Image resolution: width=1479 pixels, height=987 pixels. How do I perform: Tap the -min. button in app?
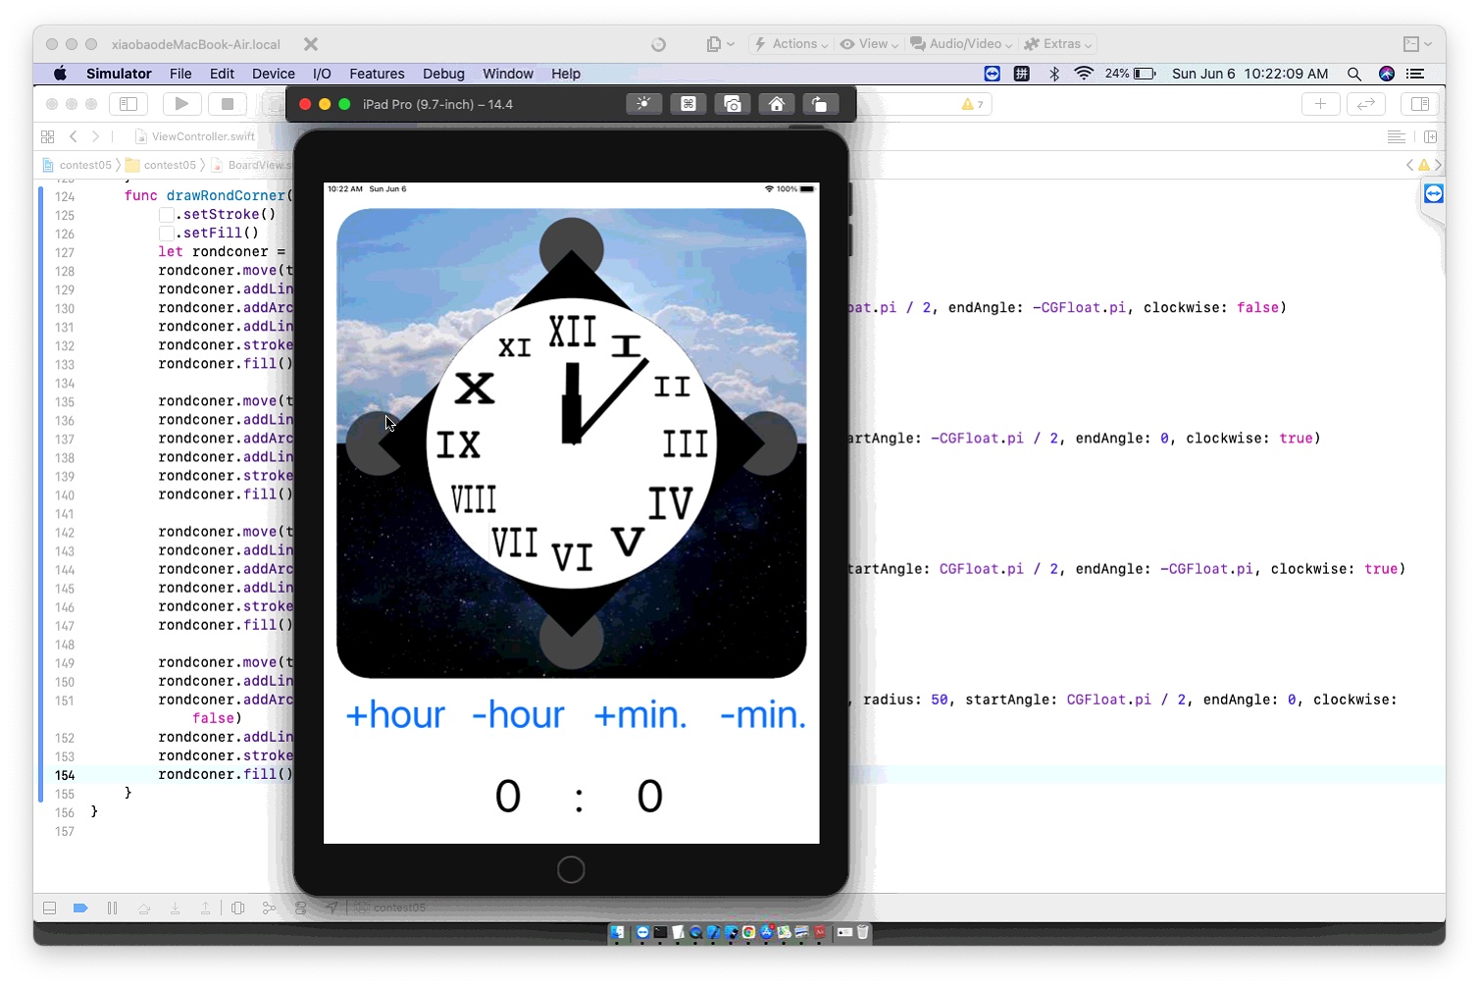click(x=763, y=715)
